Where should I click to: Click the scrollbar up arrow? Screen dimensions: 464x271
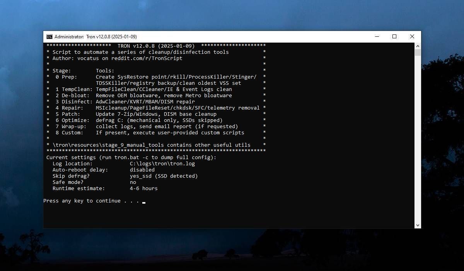coord(418,45)
